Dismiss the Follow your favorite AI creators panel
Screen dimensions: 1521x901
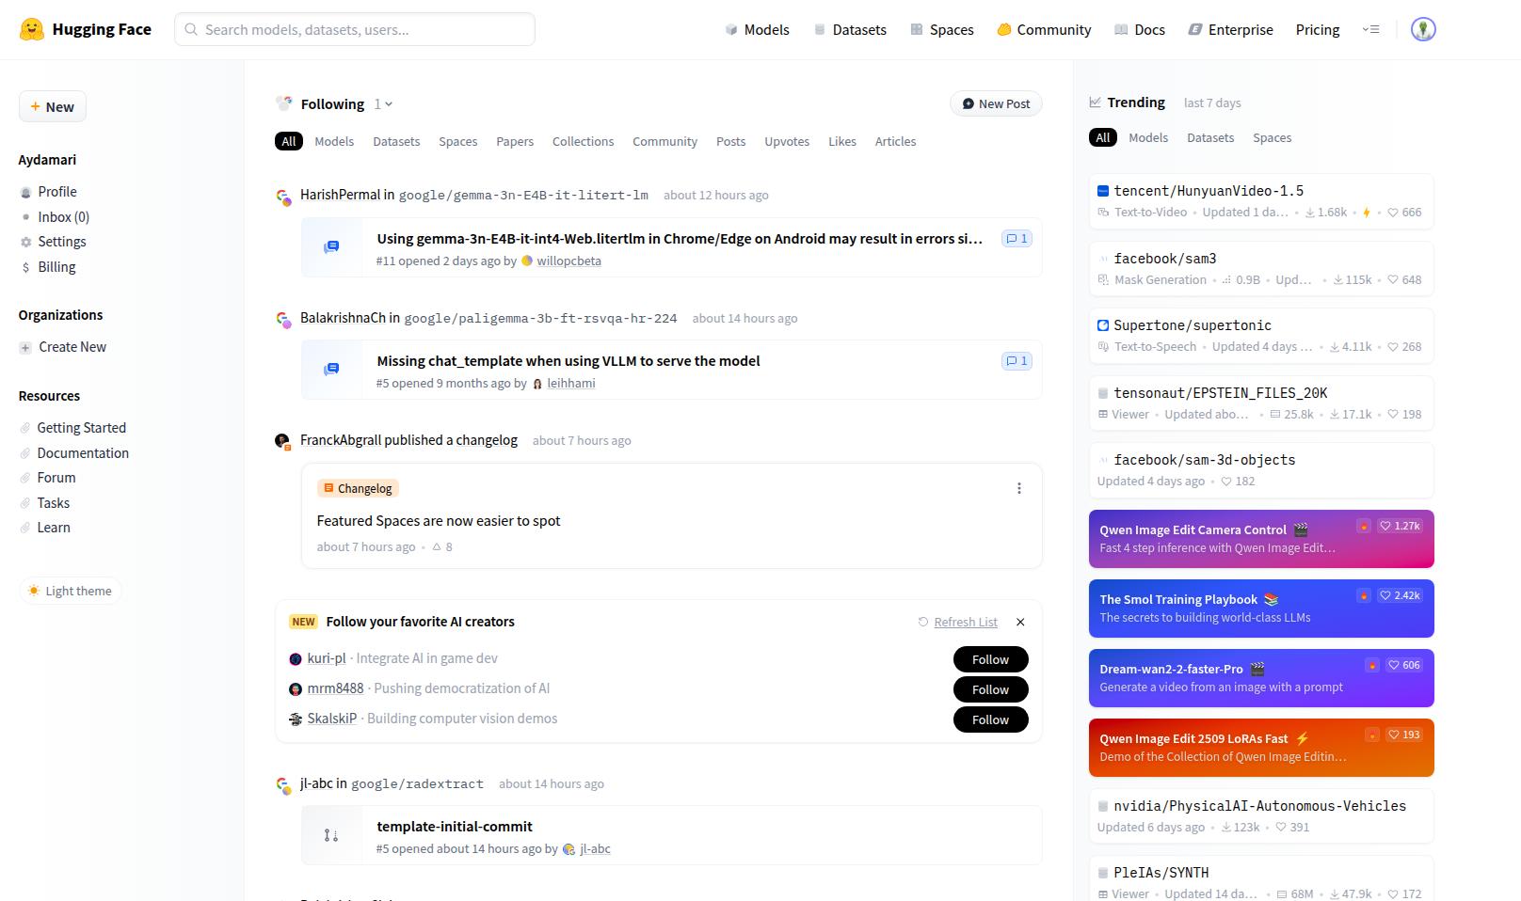pos(1020,622)
